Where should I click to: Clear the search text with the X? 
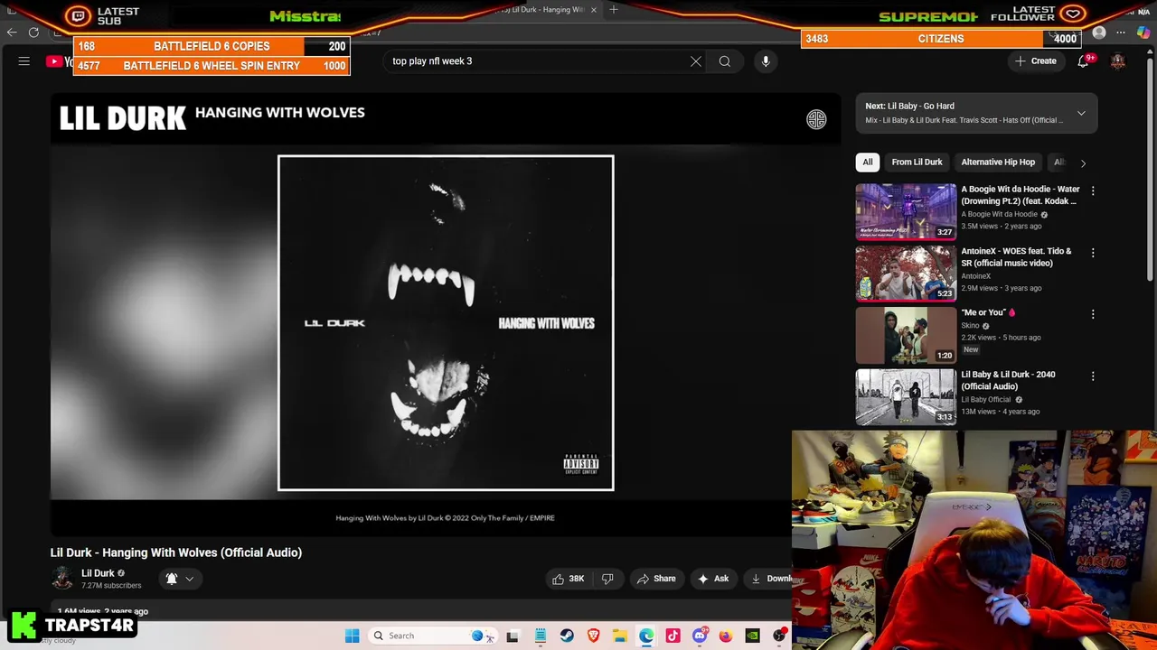point(696,61)
